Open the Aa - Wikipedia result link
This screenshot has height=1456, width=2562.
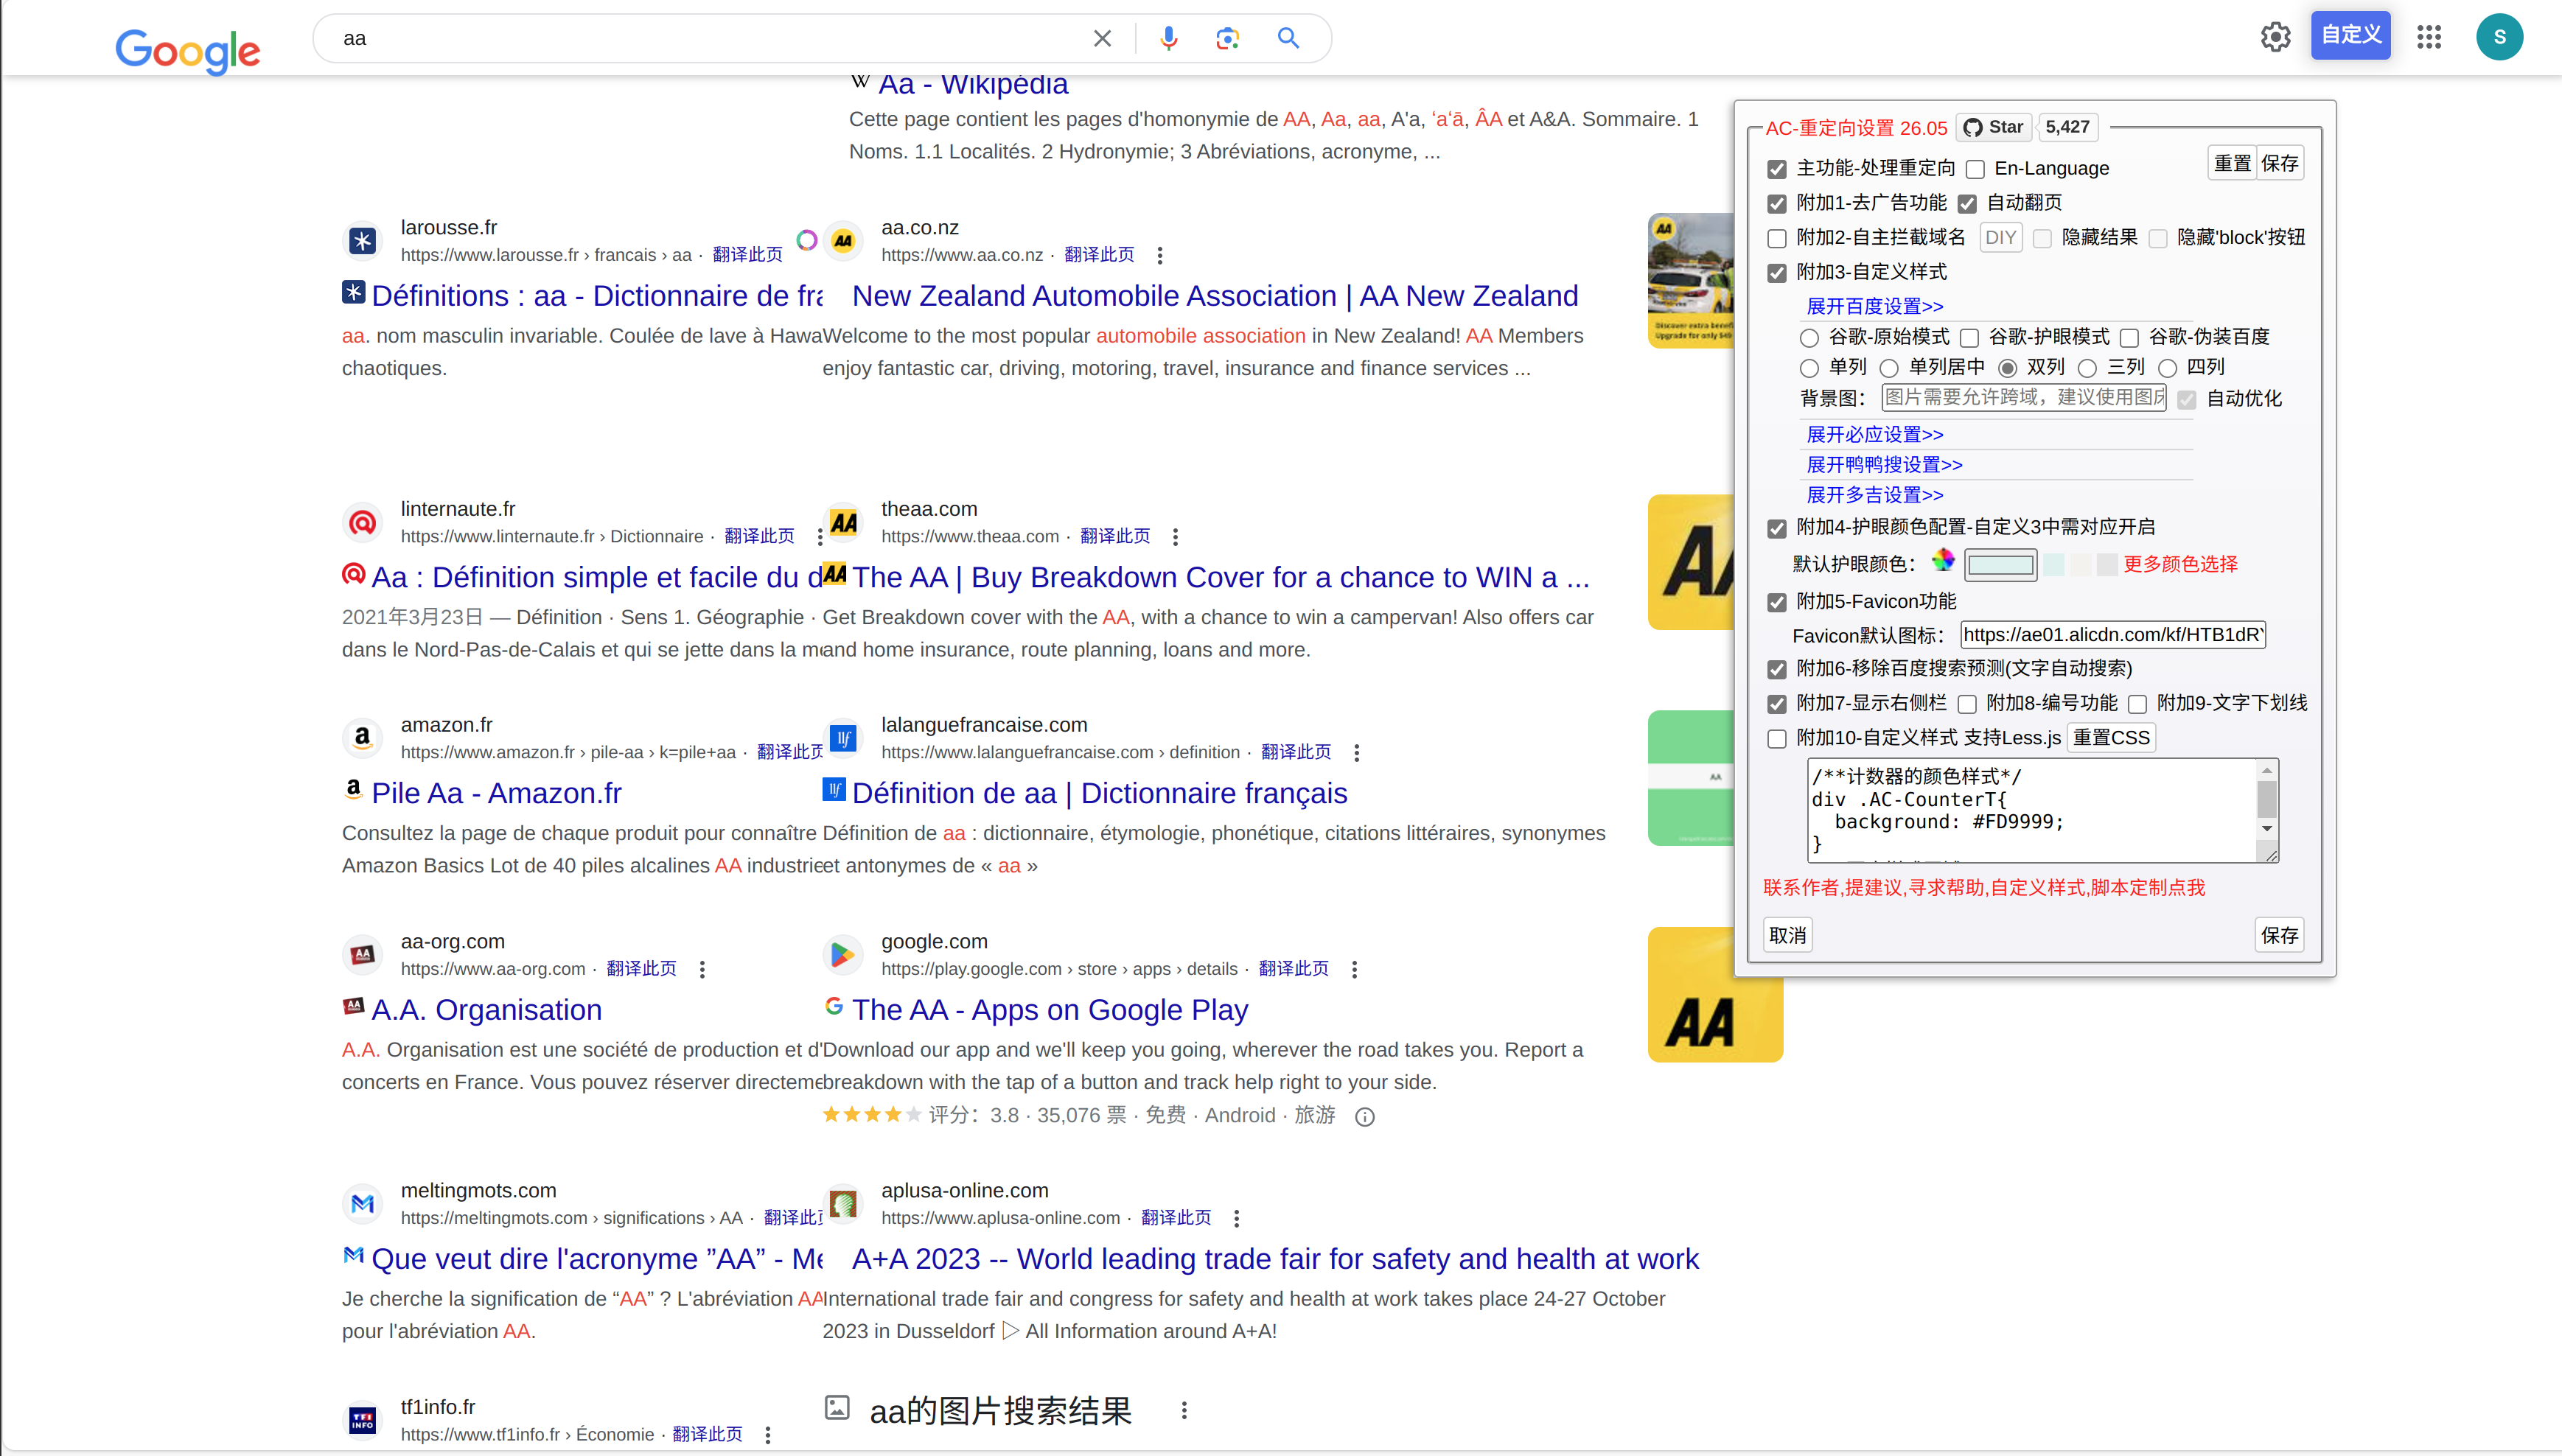coord(972,84)
